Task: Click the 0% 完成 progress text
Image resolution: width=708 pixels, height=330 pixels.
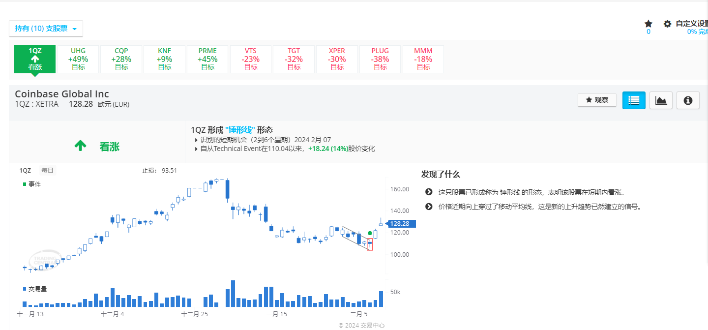Action: (698, 31)
